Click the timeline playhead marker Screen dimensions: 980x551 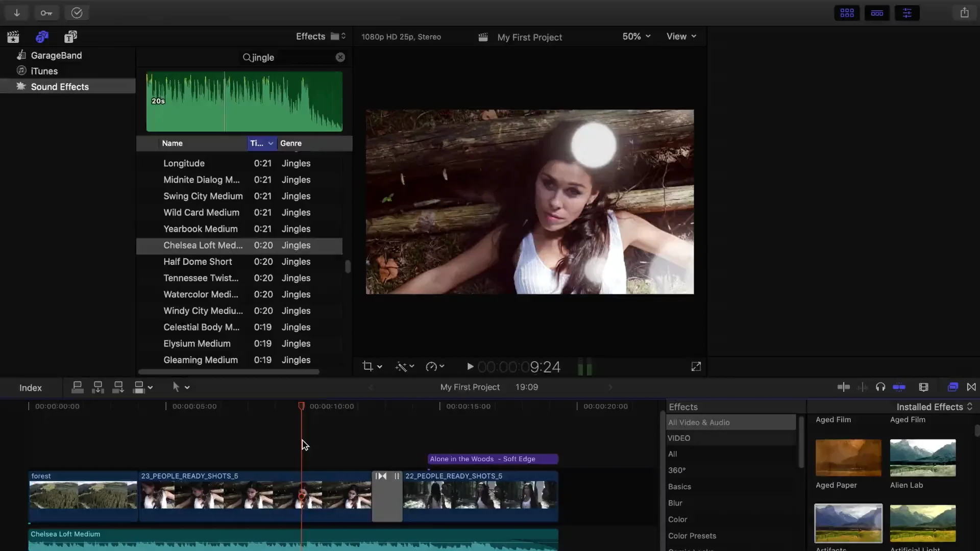coord(301,406)
